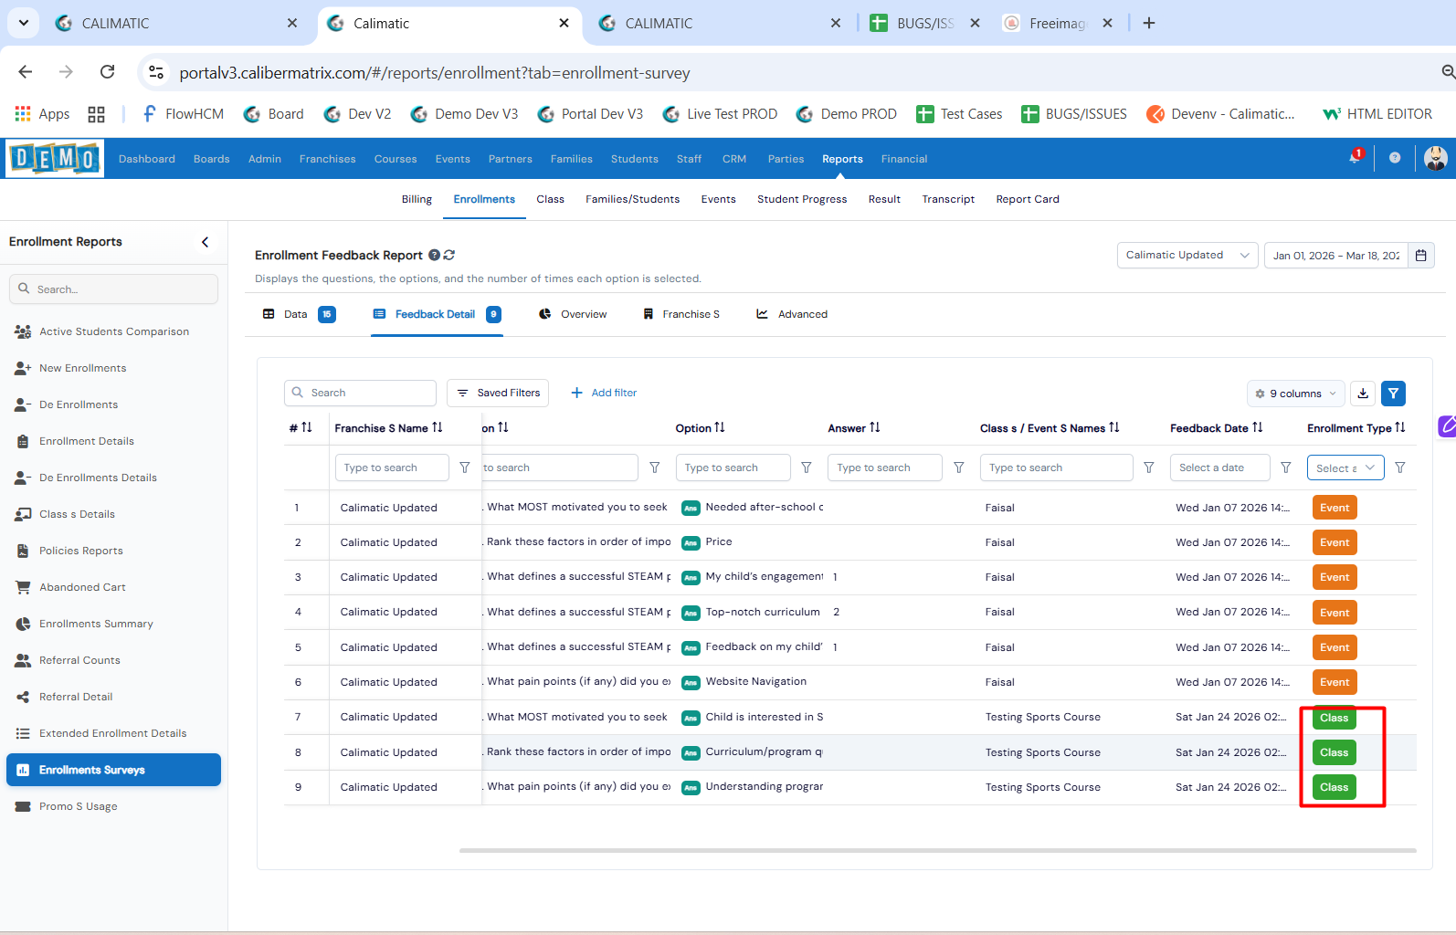Click the Add filter link
Viewport: 1456px width, 935px height.
[604, 393]
